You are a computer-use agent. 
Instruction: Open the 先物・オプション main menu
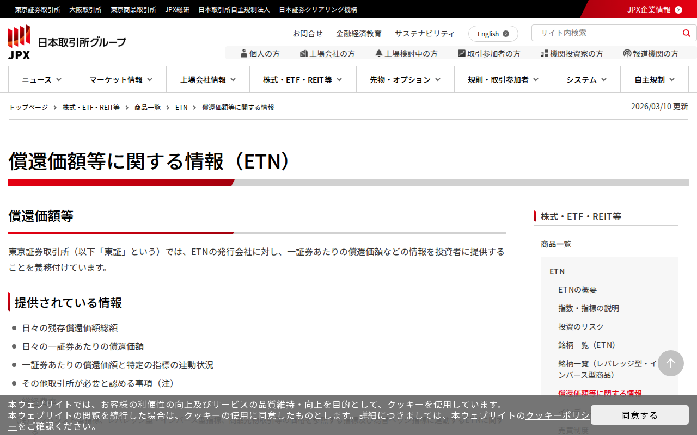coord(405,79)
